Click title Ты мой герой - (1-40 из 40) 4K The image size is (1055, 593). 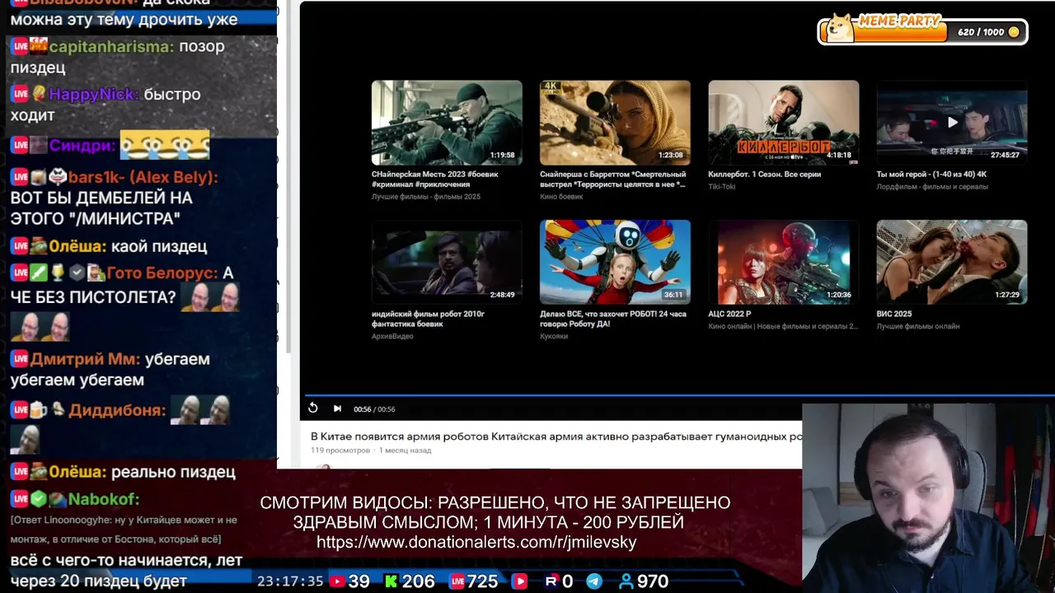click(931, 175)
